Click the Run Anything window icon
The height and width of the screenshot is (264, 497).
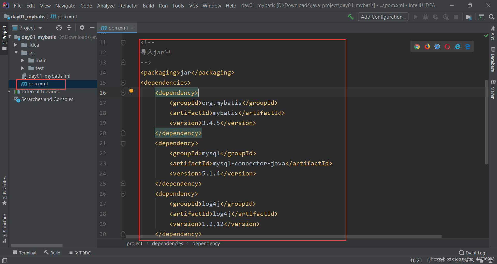(481, 17)
